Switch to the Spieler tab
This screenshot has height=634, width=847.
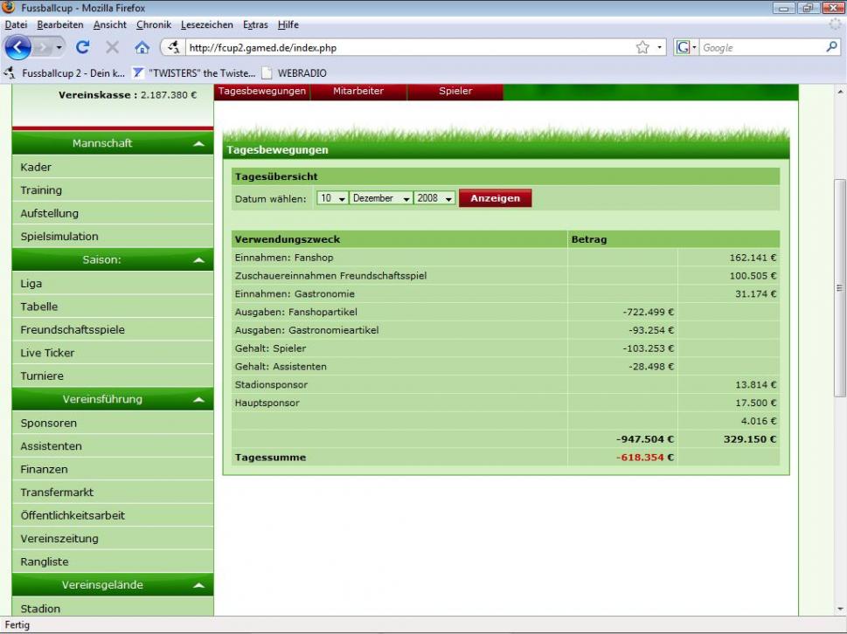point(455,91)
